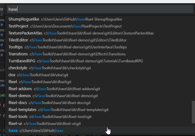
Task: Choose the checkstyle project entry
Action: (x=100, y=68)
